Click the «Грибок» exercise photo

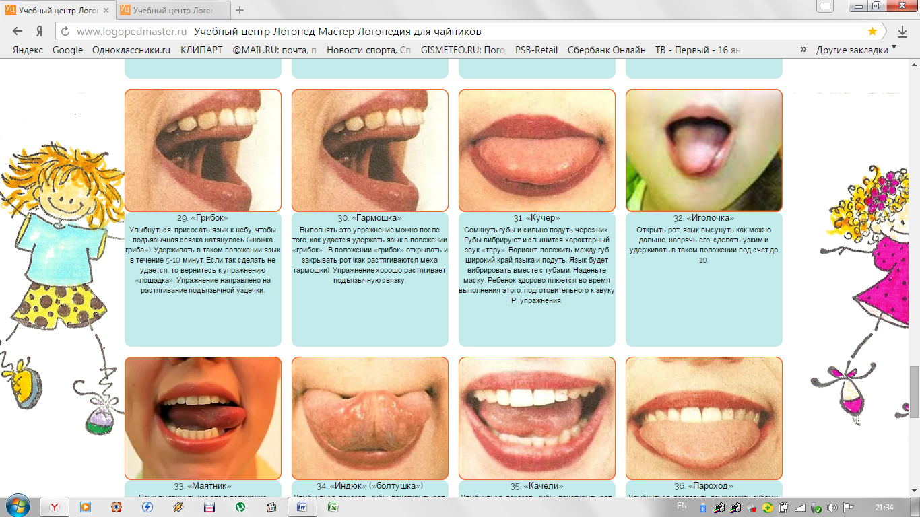point(203,151)
